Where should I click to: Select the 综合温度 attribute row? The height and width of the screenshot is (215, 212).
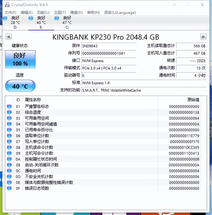pos(103,112)
